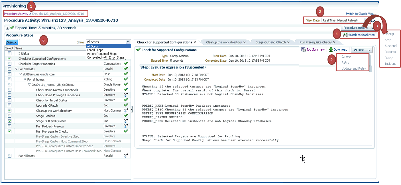Open the View Data refresh dropdown
Image resolution: width=401 pixels, height=185 pixels.
click(x=365, y=20)
